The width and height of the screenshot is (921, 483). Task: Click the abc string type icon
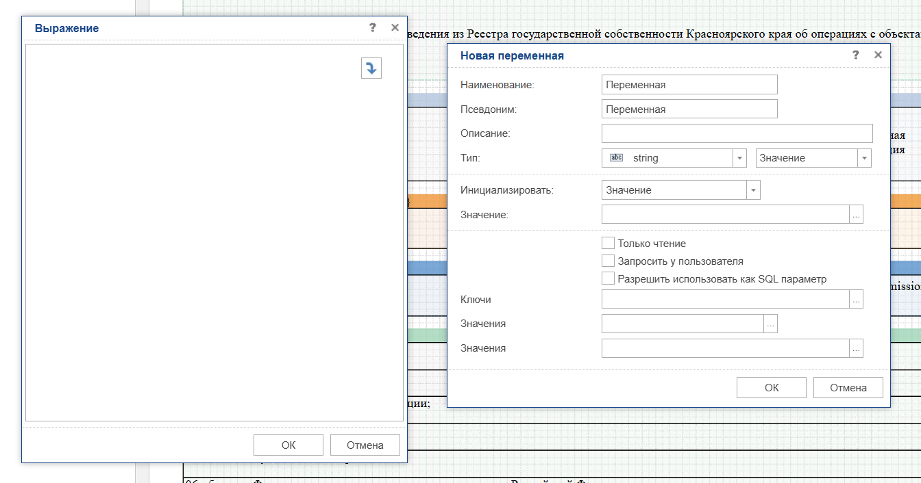pyautogui.click(x=616, y=158)
